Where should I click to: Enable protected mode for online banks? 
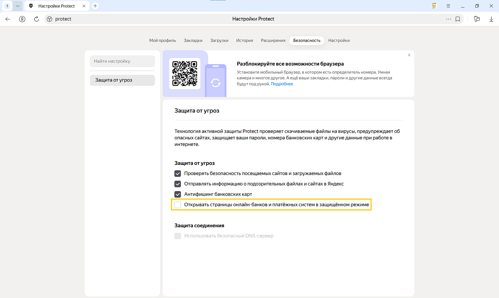(x=178, y=205)
